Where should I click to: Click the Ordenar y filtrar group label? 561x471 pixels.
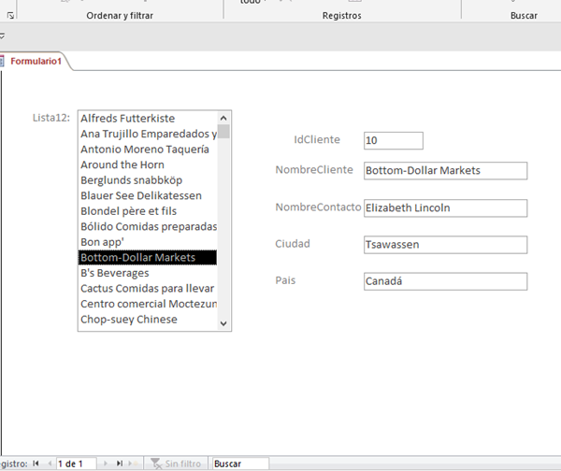click(120, 15)
